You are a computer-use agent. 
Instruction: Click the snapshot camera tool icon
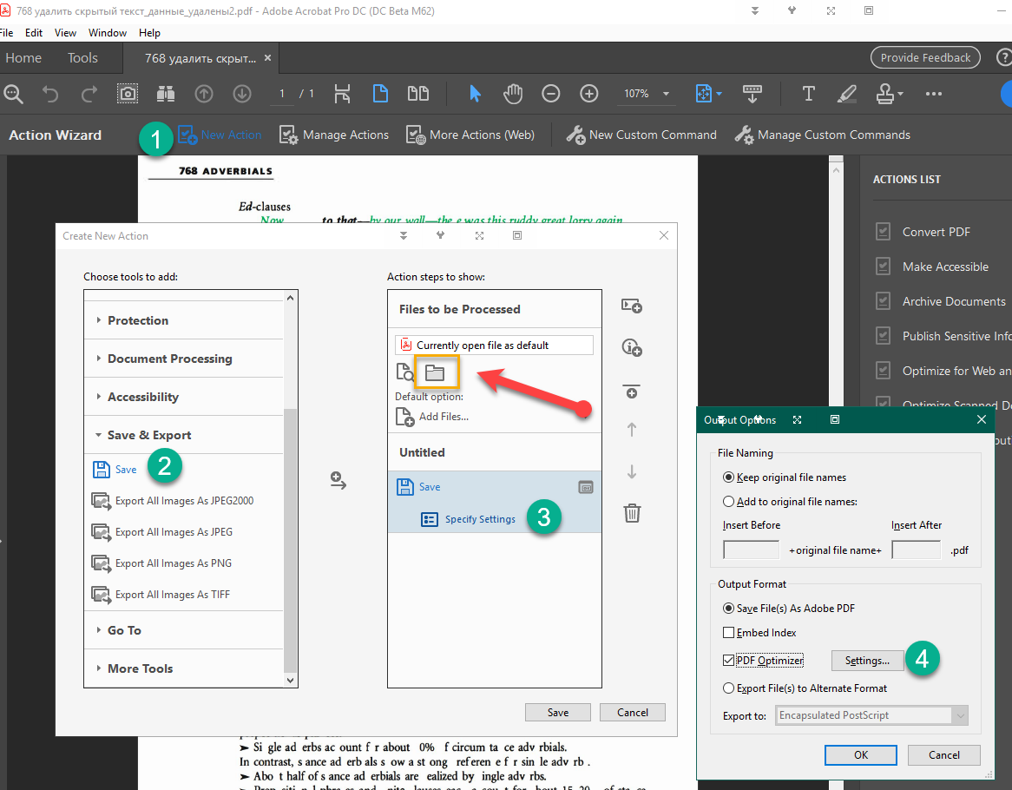click(128, 94)
